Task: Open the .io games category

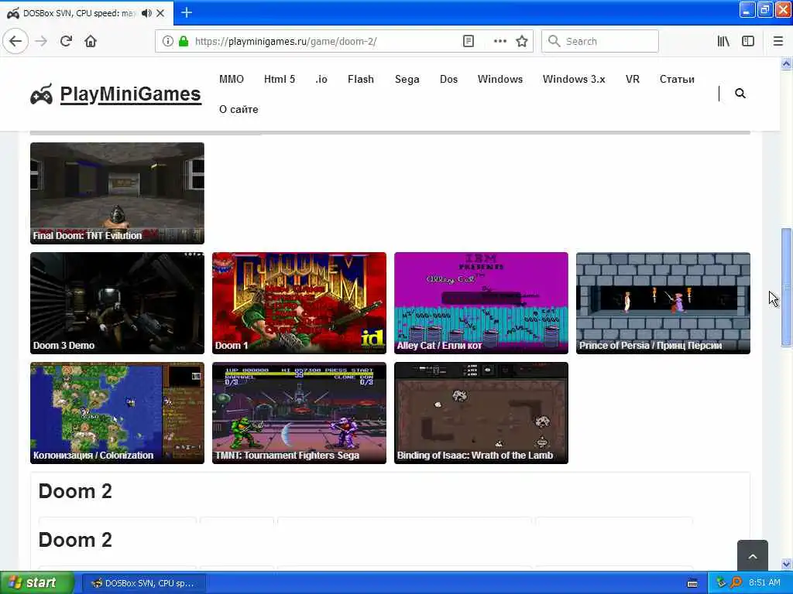Action: coord(321,80)
